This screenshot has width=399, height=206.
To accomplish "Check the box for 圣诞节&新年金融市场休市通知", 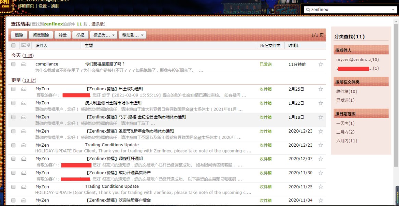I will pos(13,131).
